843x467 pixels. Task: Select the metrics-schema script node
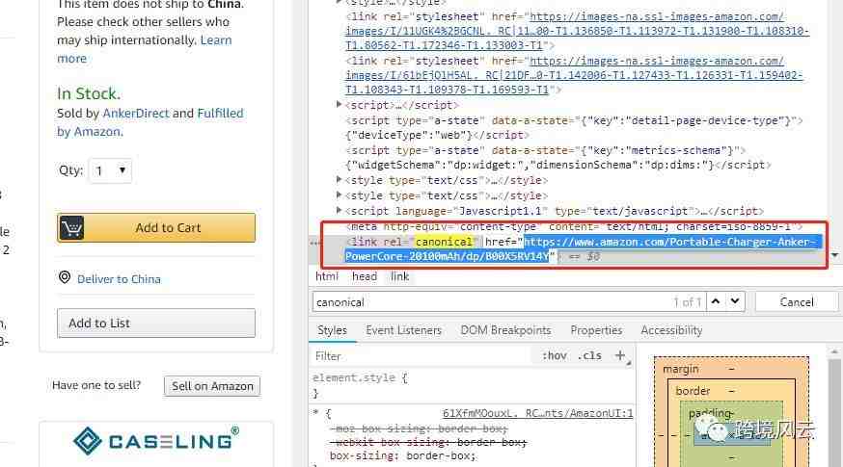click(x=558, y=158)
